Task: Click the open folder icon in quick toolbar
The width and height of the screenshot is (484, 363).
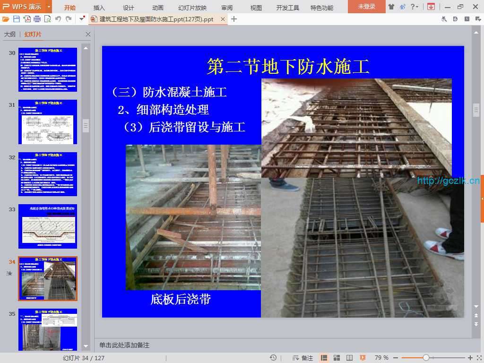Action: [6, 19]
